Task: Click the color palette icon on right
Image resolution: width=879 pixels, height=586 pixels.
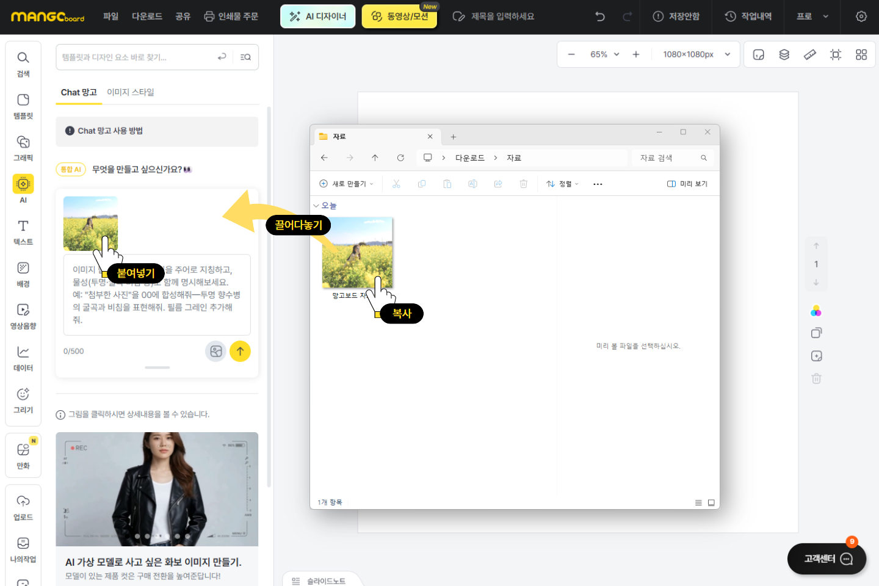Action: 816,311
